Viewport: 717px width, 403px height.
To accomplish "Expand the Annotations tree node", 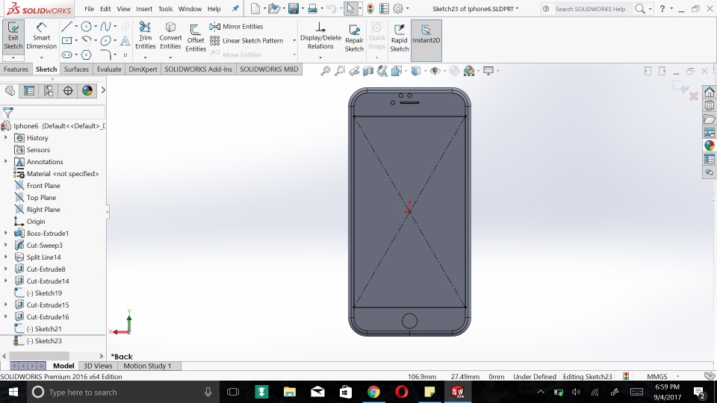I will coord(6,161).
